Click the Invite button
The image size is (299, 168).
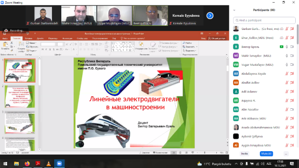244,154
